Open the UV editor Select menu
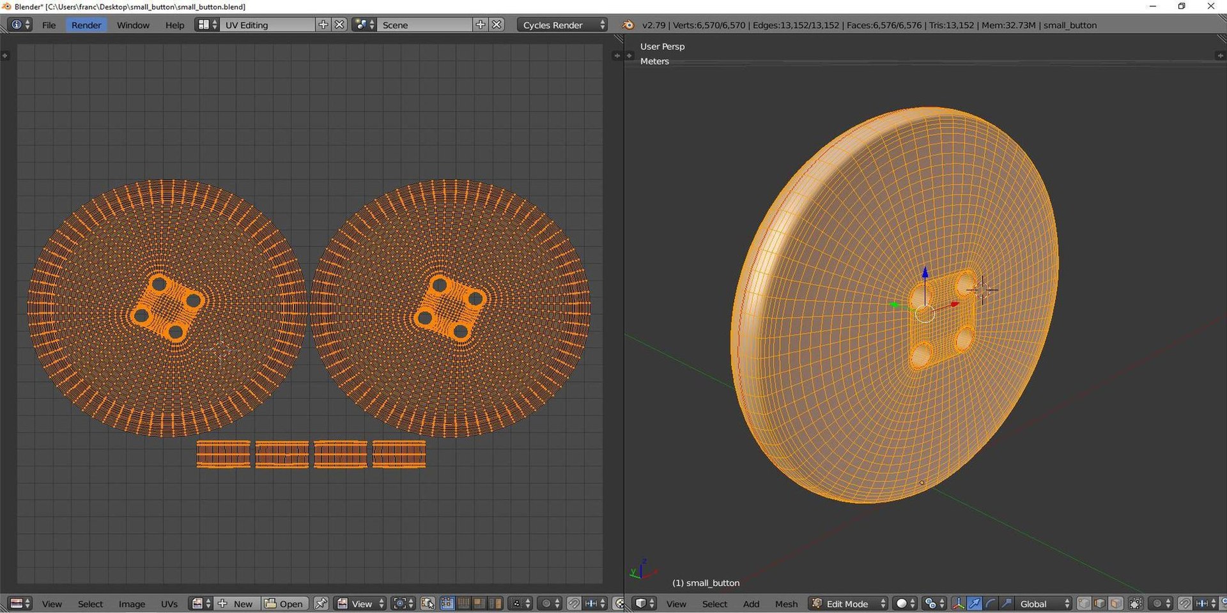The height and width of the screenshot is (613, 1227). (90, 603)
